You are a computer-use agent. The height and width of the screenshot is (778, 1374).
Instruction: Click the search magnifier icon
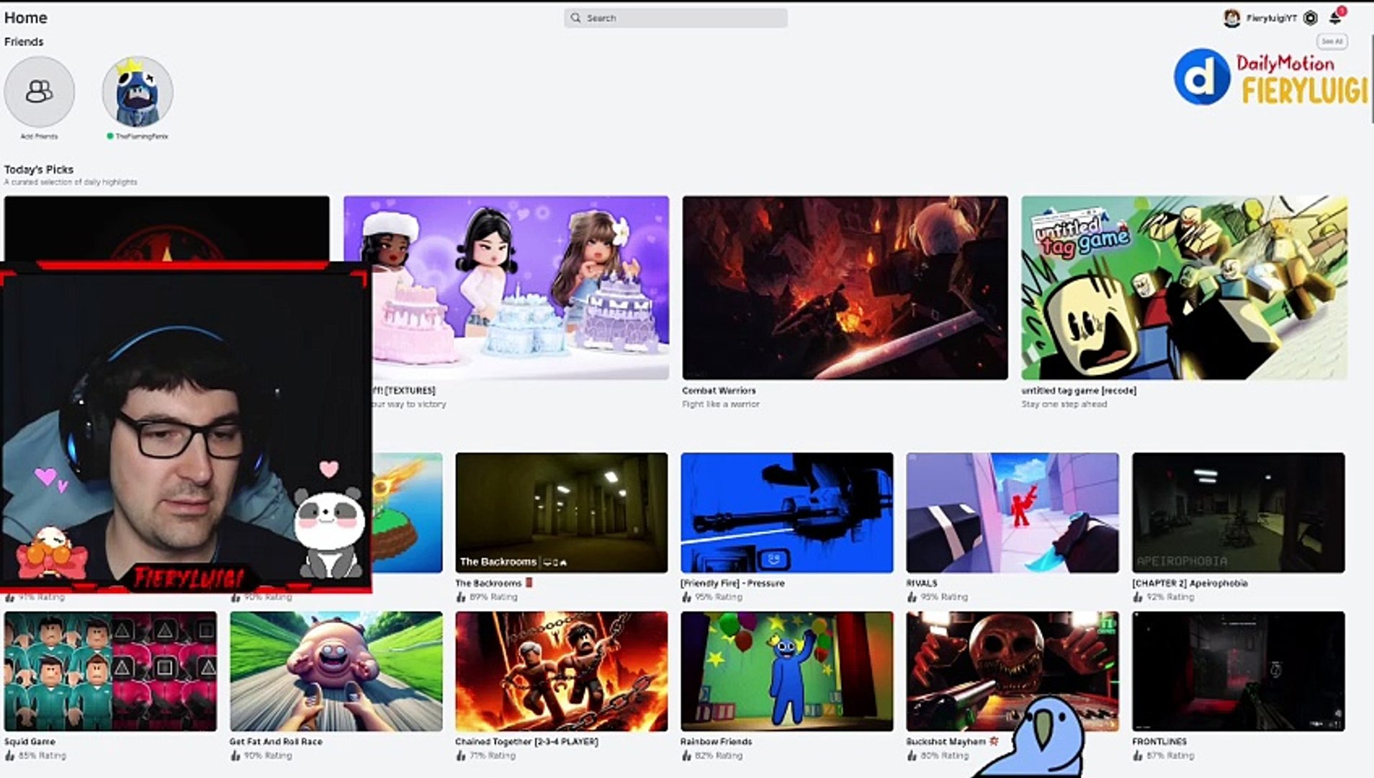point(575,18)
